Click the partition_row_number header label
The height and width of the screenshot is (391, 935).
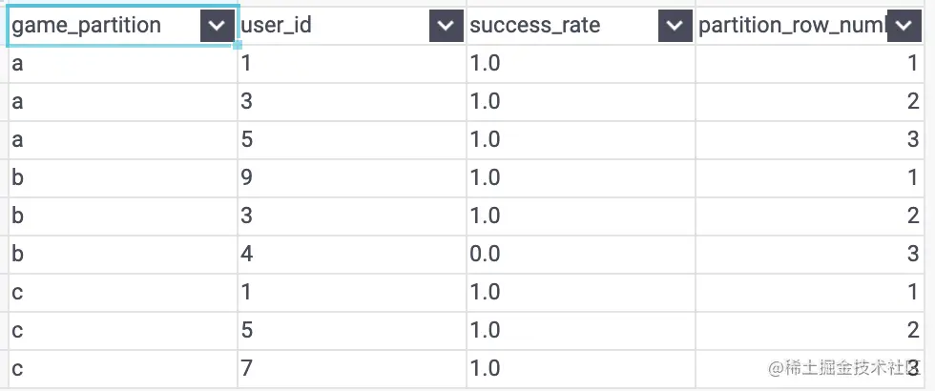click(792, 26)
